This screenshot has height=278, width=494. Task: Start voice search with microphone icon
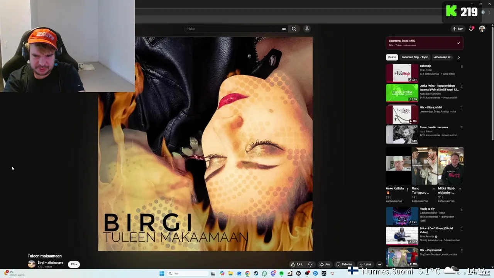(307, 29)
